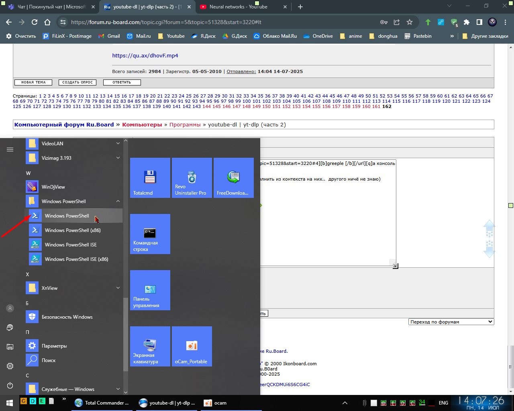The height and width of the screenshot is (411, 514).
Task: Expand the VideoLAN folder
Action: click(74, 144)
